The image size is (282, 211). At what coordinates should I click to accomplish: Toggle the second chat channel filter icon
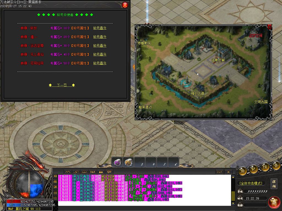[x=55, y=182]
